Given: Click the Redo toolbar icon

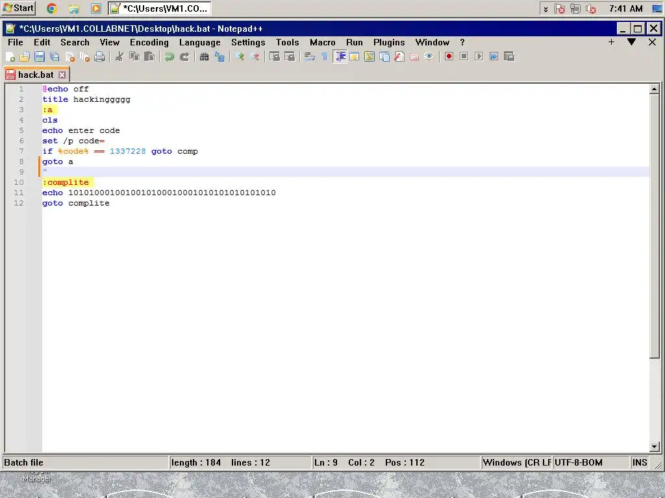Looking at the screenshot, I should [184, 57].
